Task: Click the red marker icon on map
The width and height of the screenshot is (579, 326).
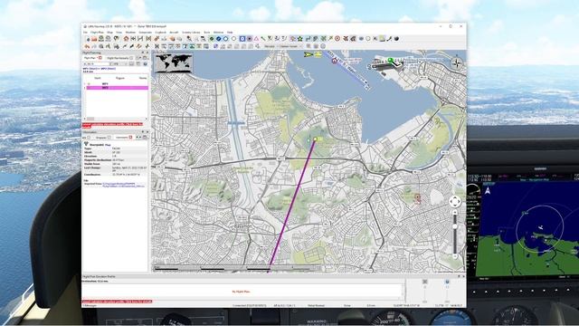Action: [x=418, y=197]
